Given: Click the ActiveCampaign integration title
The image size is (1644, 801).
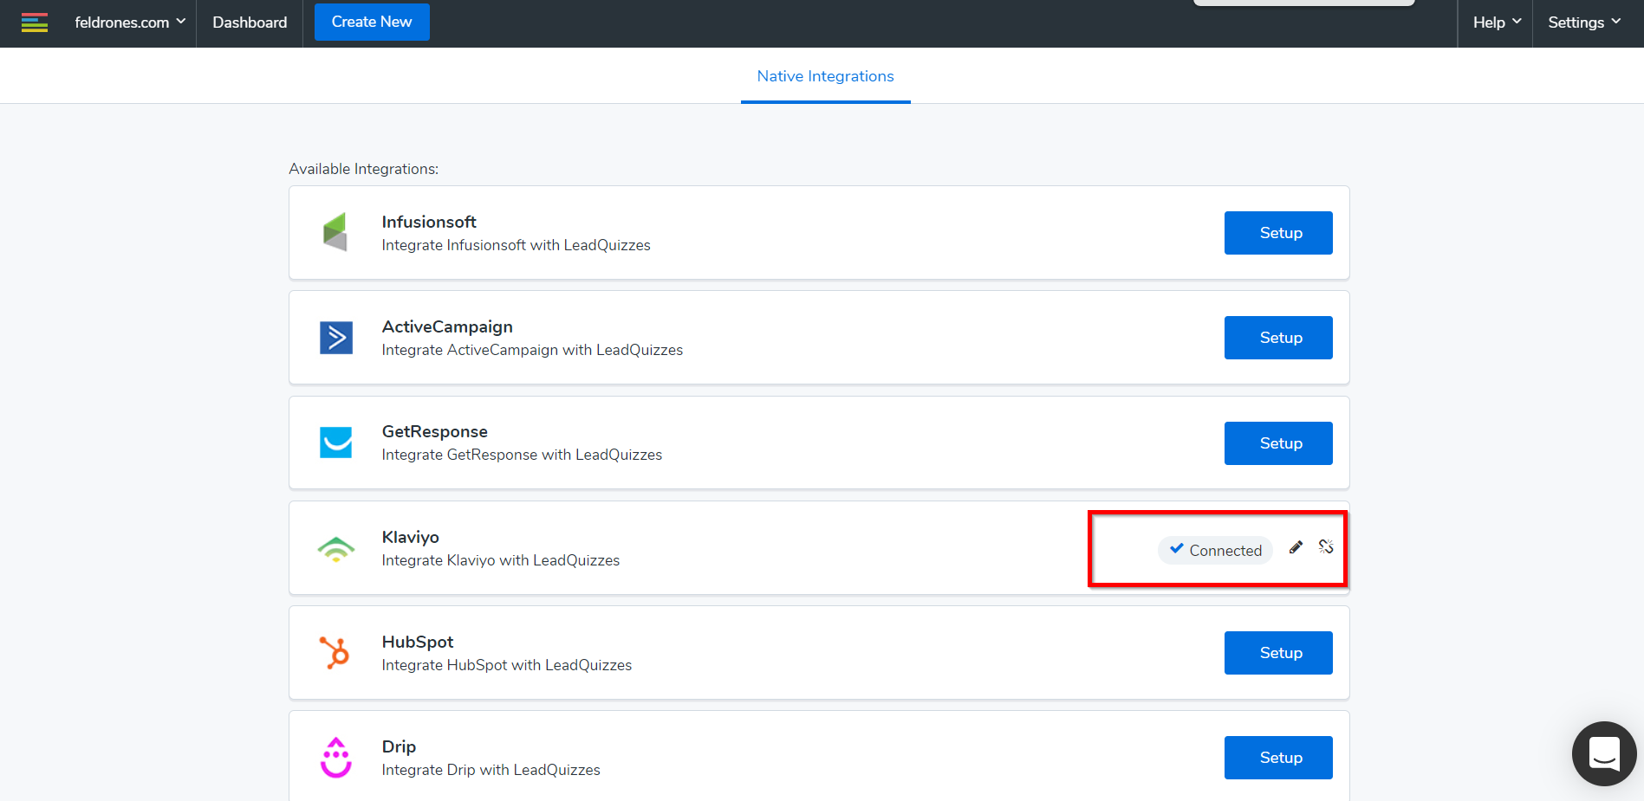Looking at the screenshot, I should click(x=447, y=326).
